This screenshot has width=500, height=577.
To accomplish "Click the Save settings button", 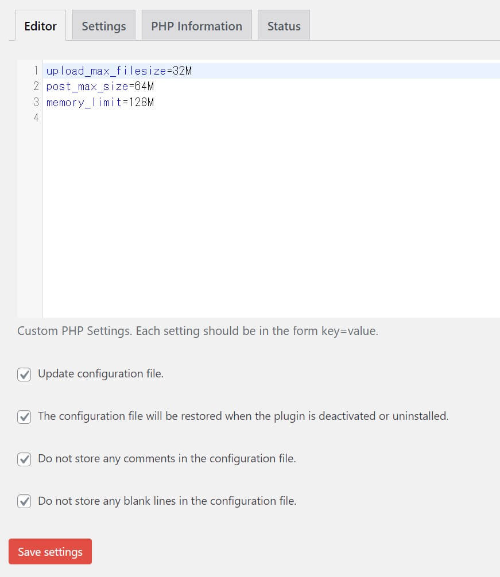I will (50, 551).
